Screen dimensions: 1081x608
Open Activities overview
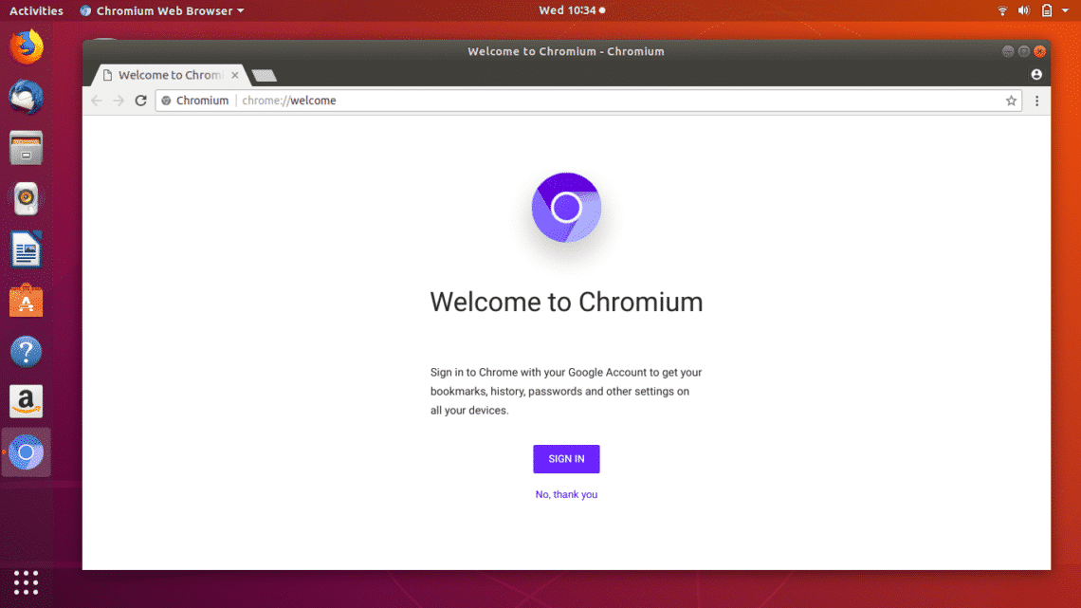tap(36, 10)
